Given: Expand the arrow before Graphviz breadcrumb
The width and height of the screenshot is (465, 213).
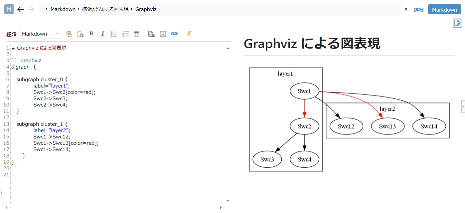Looking at the screenshot, I should (x=132, y=9).
